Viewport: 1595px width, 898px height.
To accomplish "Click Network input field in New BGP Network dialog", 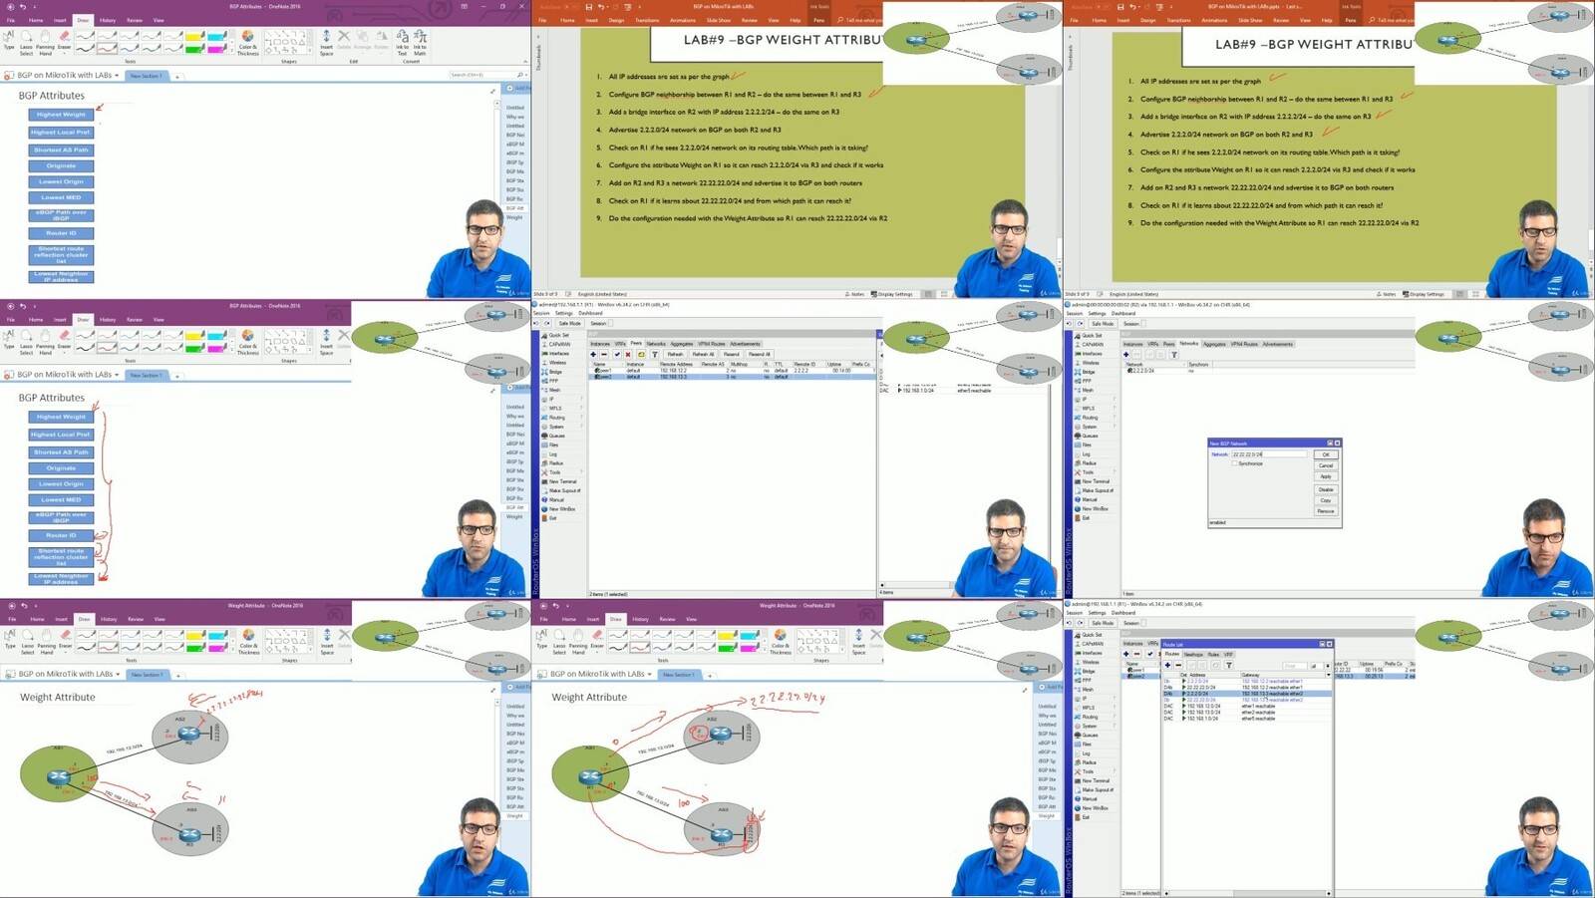I will tap(1269, 454).
